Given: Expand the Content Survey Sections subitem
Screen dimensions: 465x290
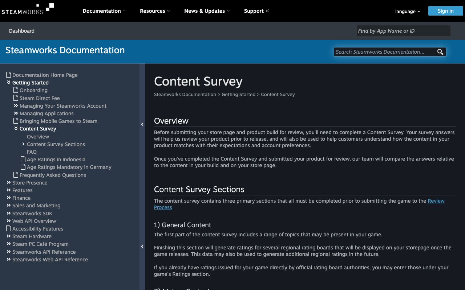Looking at the screenshot, I should pyautogui.click(x=23, y=144).
